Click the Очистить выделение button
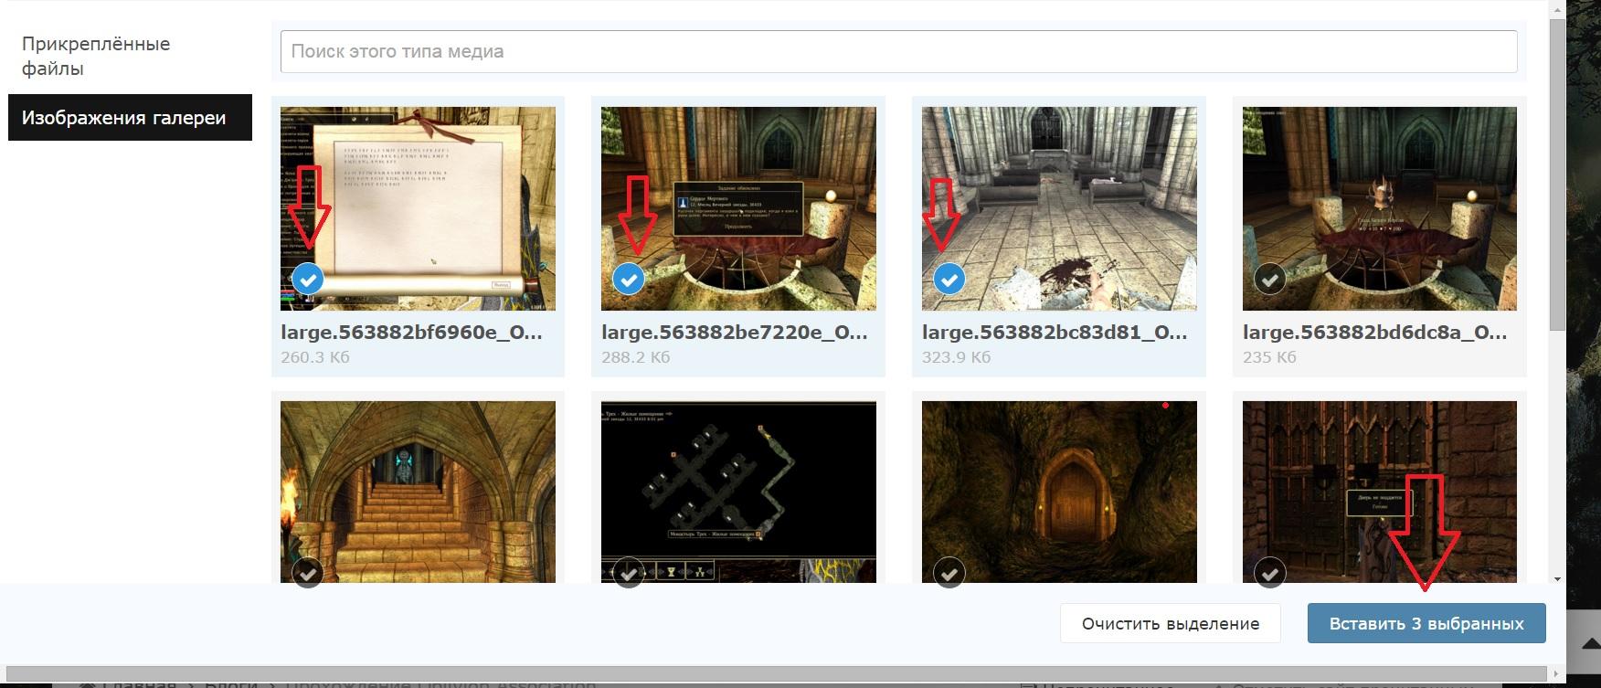The image size is (1601, 688). [x=1170, y=624]
